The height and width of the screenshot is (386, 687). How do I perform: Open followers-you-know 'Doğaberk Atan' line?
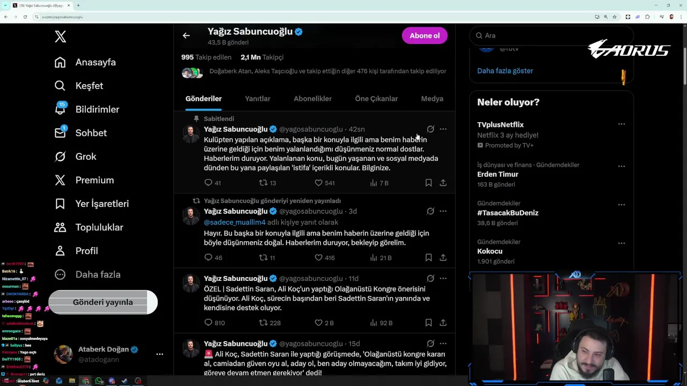tap(327, 71)
